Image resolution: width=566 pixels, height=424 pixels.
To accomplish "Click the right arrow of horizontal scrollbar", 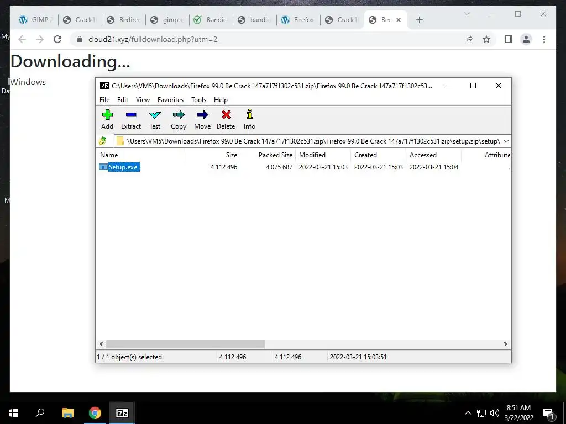I will click(505, 344).
